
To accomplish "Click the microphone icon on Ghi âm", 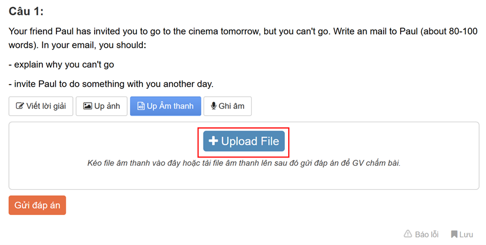I will coord(214,106).
